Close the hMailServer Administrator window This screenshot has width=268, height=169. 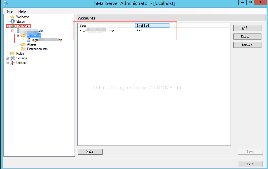[x=261, y=2]
